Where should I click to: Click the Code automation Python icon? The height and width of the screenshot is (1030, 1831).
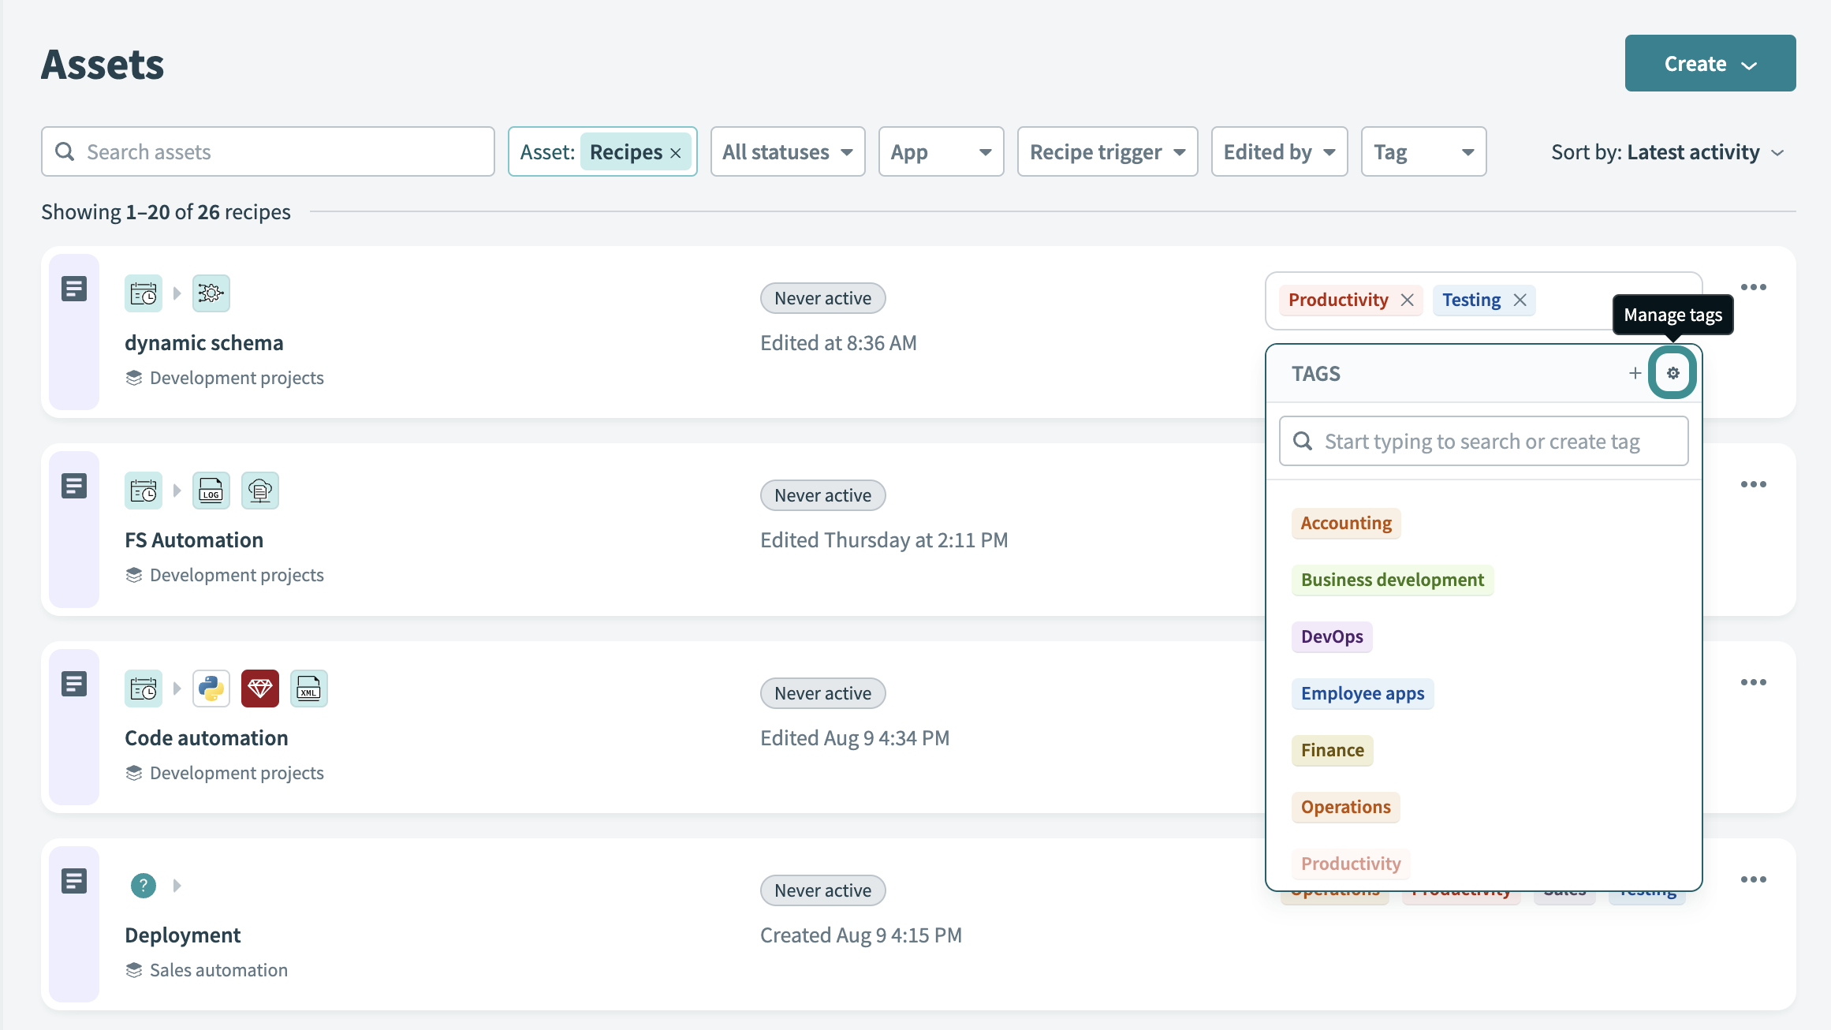click(211, 687)
